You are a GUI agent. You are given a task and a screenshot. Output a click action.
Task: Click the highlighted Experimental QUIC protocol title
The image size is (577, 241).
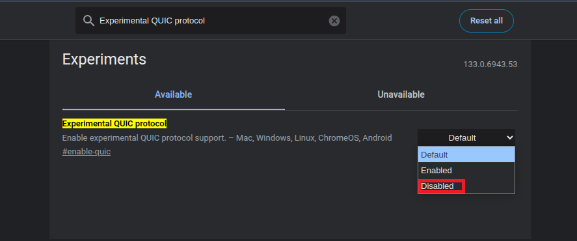pos(114,124)
